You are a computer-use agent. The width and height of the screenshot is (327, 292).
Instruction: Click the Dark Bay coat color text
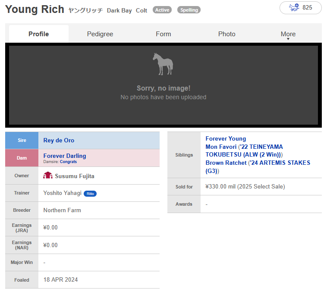119,10
